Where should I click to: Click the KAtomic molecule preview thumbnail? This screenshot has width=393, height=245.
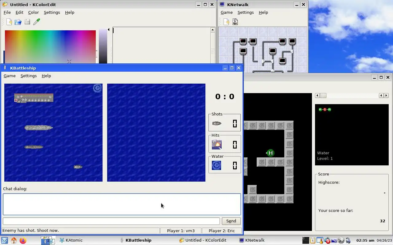click(x=352, y=135)
